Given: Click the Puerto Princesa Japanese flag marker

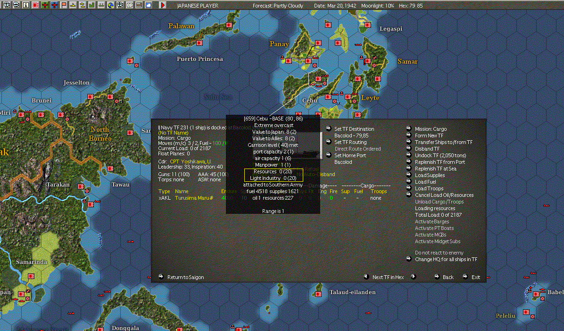Looking at the screenshot, I should pyautogui.click(x=199, y=43).
